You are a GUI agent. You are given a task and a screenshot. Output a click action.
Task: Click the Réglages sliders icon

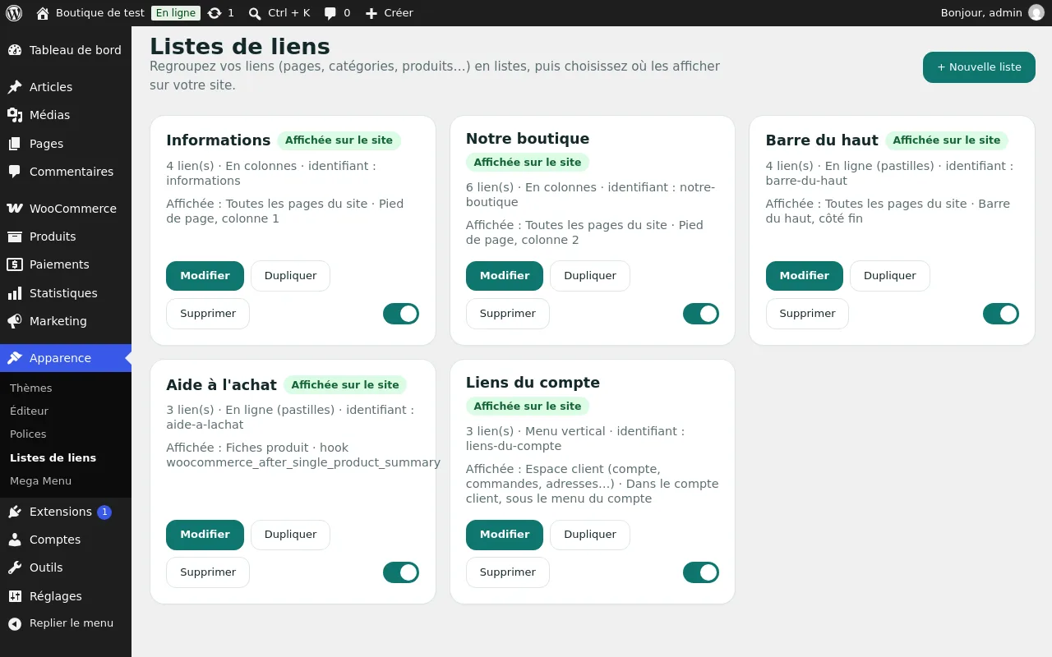(x=15, y=596)
